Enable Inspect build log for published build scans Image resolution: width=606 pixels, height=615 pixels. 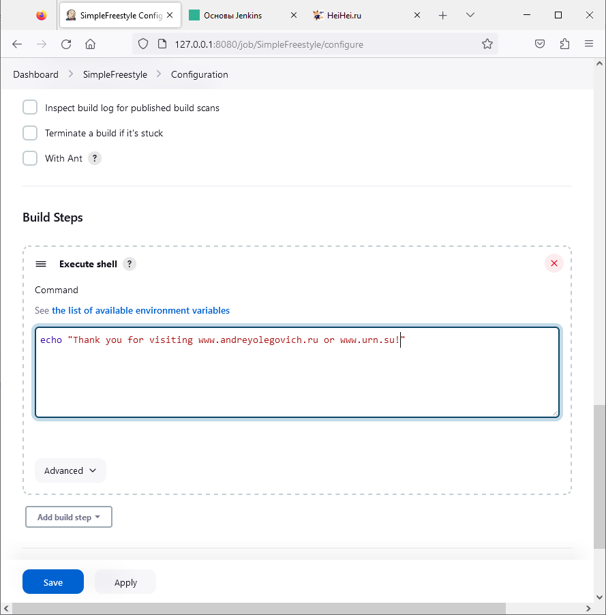[30, 108]
